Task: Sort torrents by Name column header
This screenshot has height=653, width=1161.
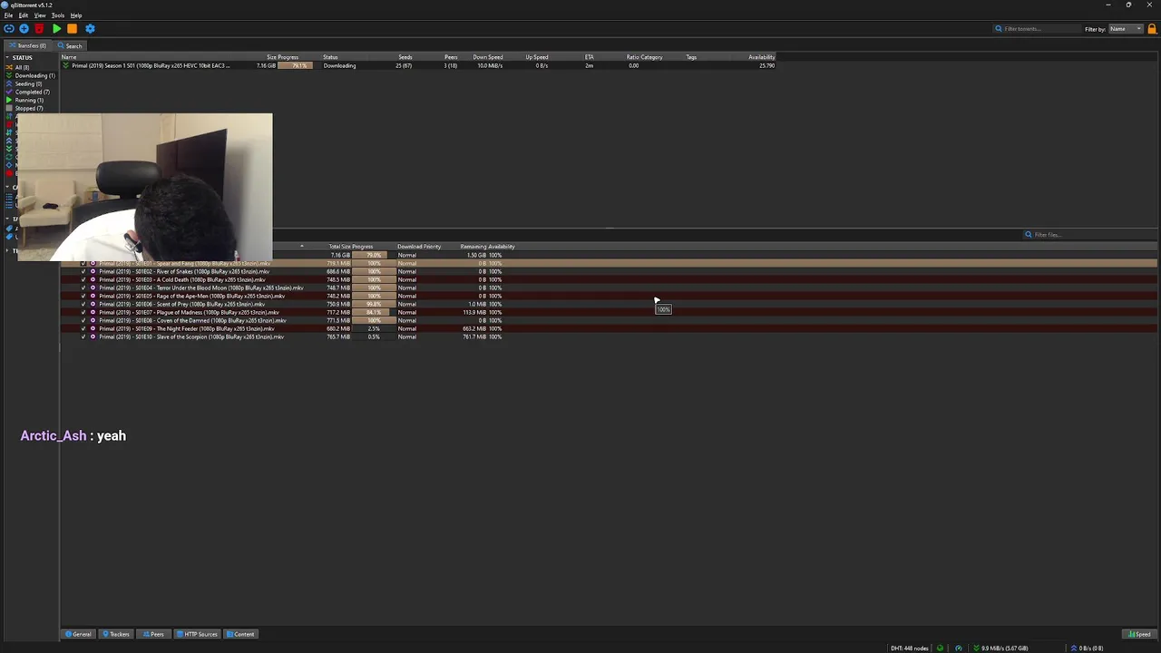Action: click(69, 57)
